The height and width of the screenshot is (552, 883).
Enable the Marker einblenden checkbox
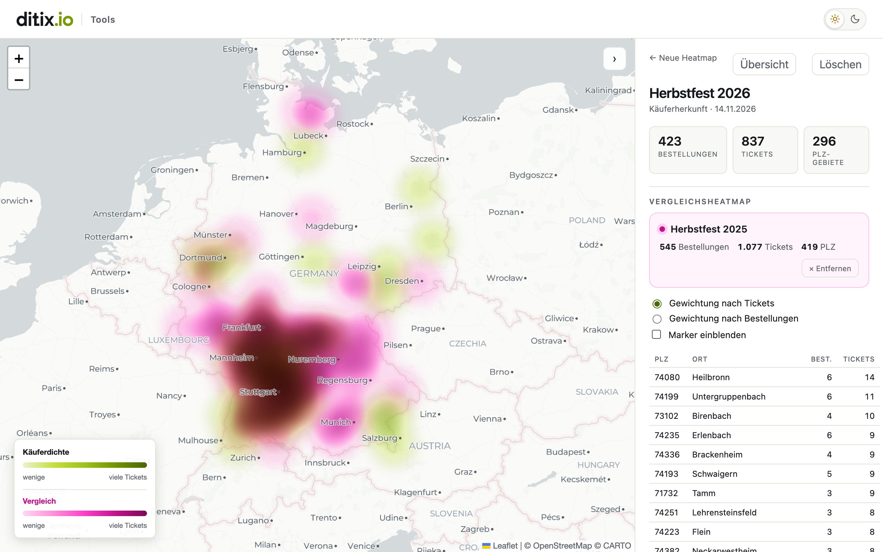[x=656, y=334]
